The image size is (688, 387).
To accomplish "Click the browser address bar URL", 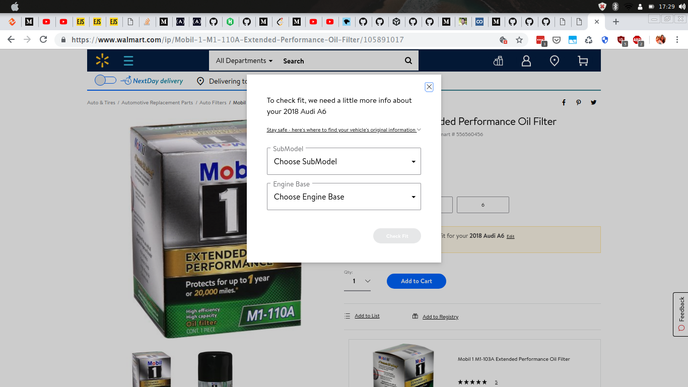I will tap(238, 40).
